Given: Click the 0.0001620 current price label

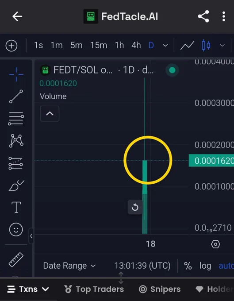Looking at the screenshot, I should (x=211, y=161).
